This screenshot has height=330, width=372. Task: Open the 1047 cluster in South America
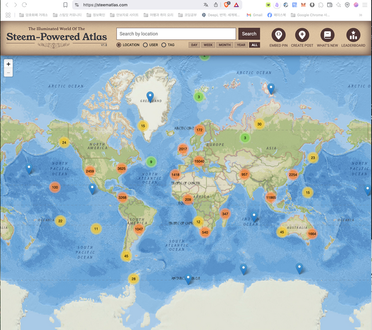coord(139,229)
